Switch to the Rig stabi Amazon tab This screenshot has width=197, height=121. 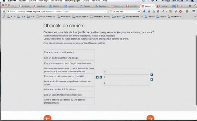click(25, 6)
